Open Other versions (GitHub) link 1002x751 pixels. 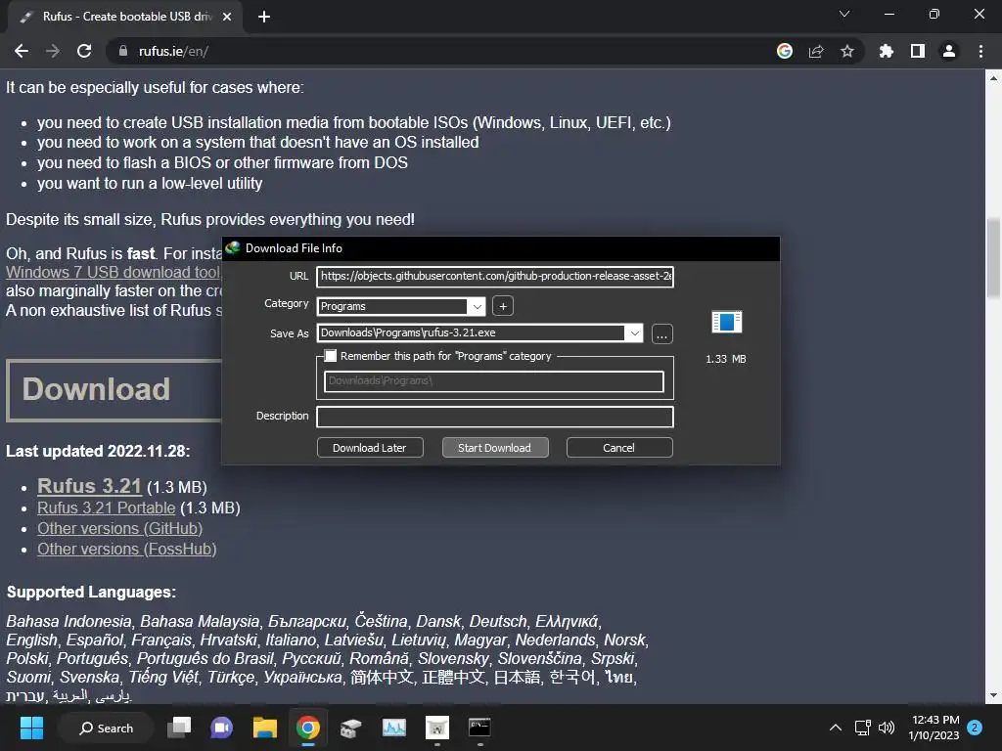(x=120, y=528)
